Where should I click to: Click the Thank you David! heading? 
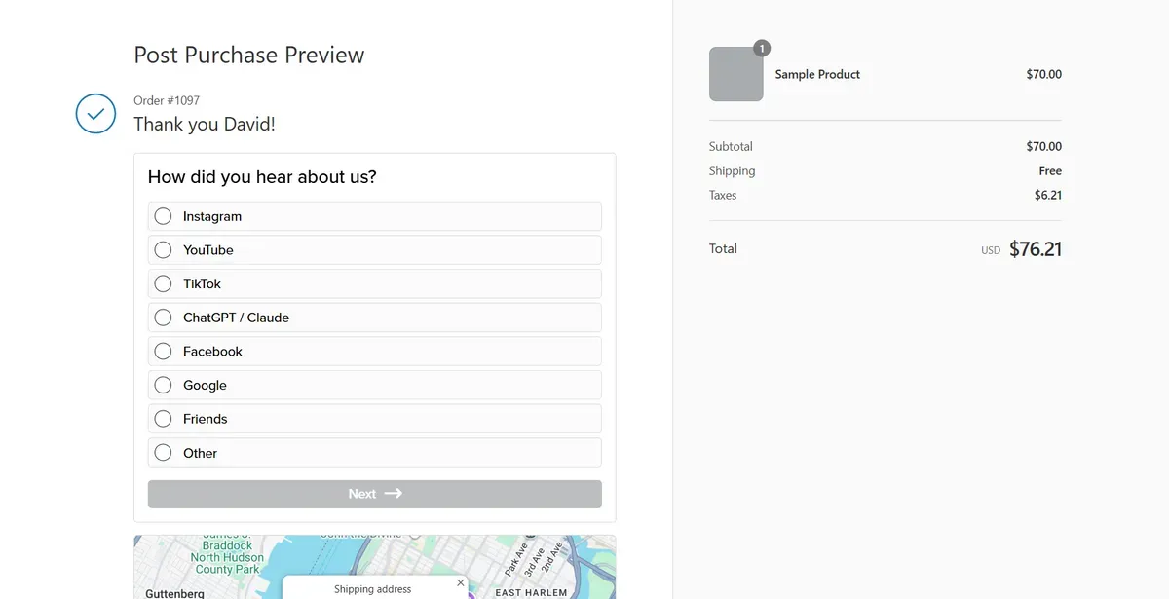[x=205, y=124]
